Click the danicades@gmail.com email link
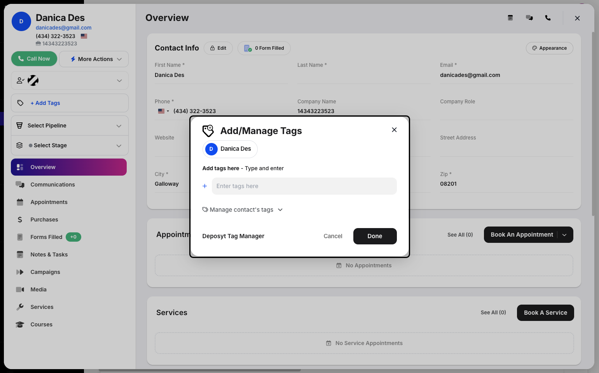The image size is (599, 373). pos(63,28)
